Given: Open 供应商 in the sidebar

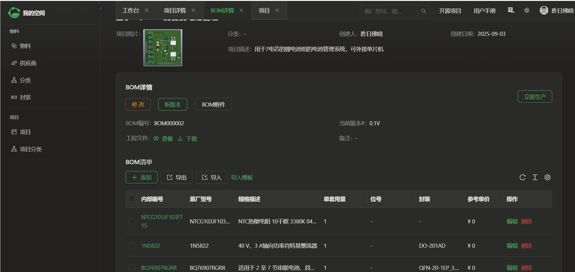Looking at the screenshot, I should point(28,63).
